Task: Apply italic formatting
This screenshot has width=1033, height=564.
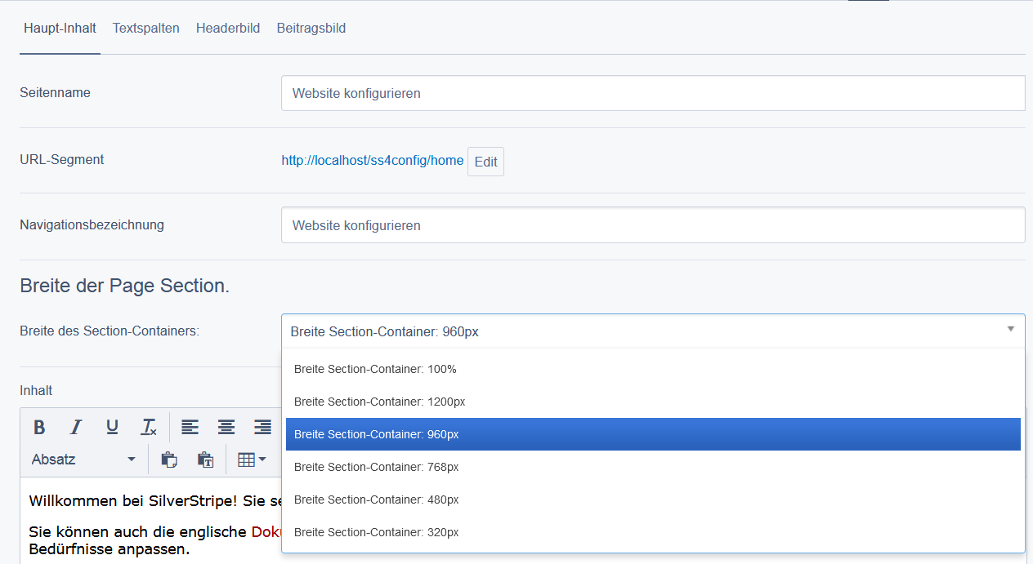Action: [x=76, y=427]
